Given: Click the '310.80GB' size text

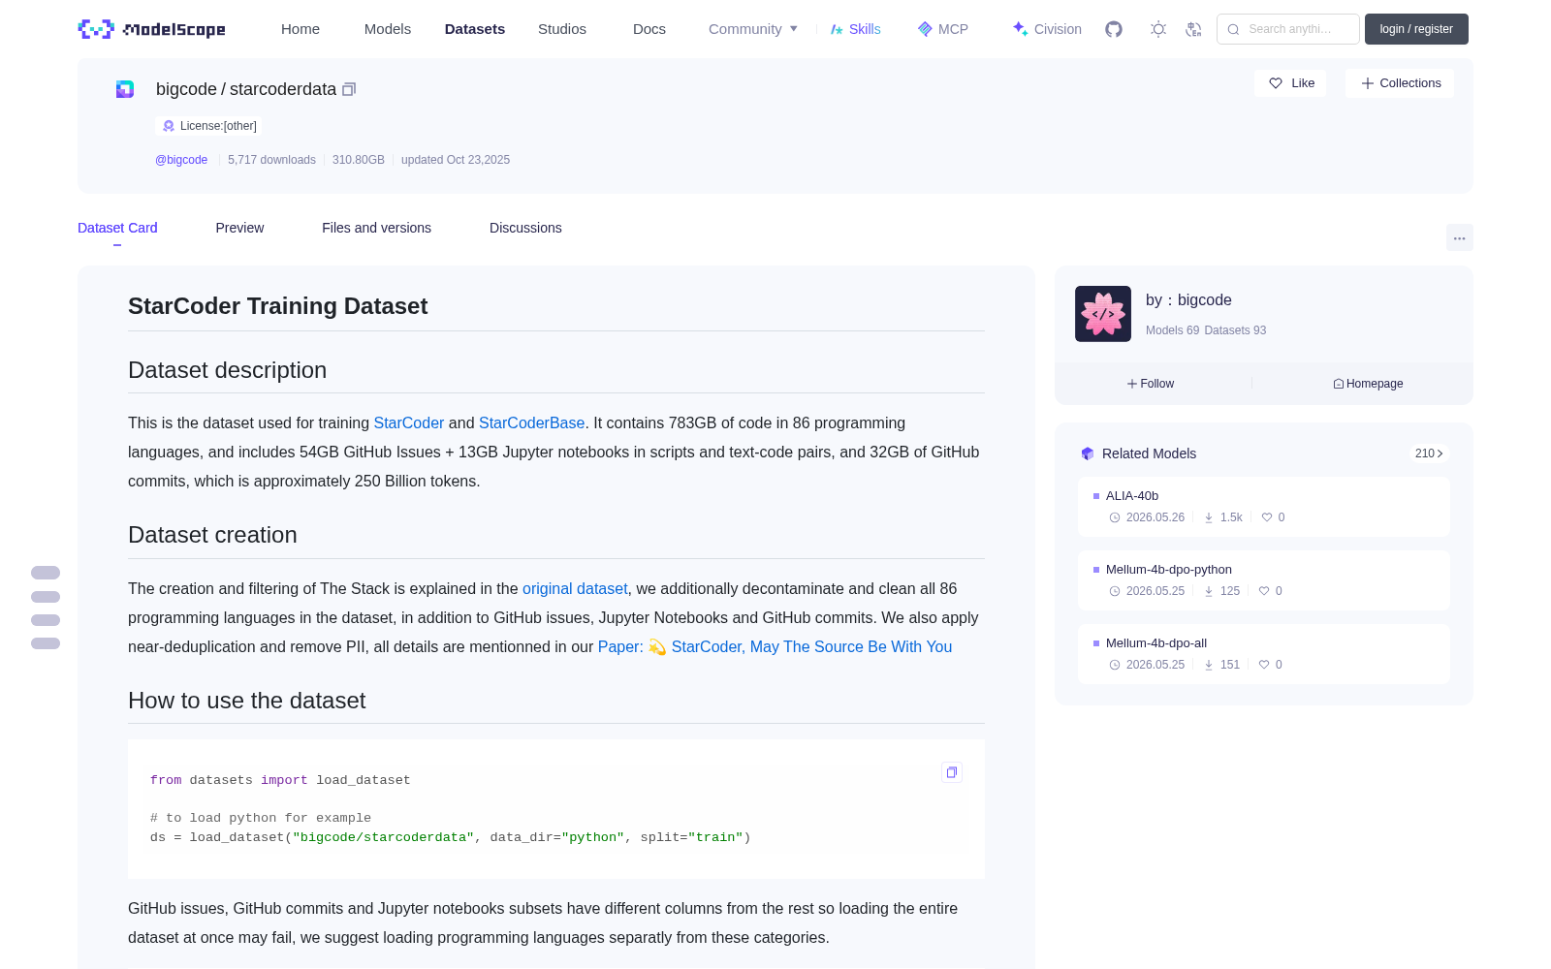Looking at the screenshot, I should pyautogui.click(x=359, y=160).
